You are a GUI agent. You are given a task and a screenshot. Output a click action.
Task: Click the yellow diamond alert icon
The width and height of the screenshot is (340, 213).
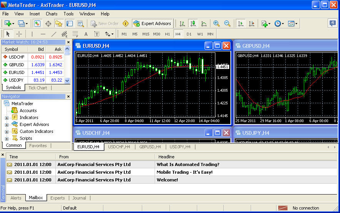[x=125, y=23]
